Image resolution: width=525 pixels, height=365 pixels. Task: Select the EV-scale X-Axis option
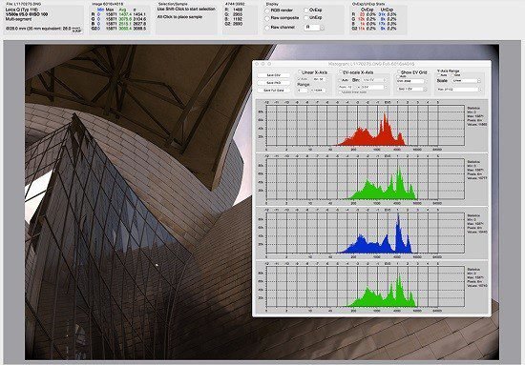click(341, 71)
